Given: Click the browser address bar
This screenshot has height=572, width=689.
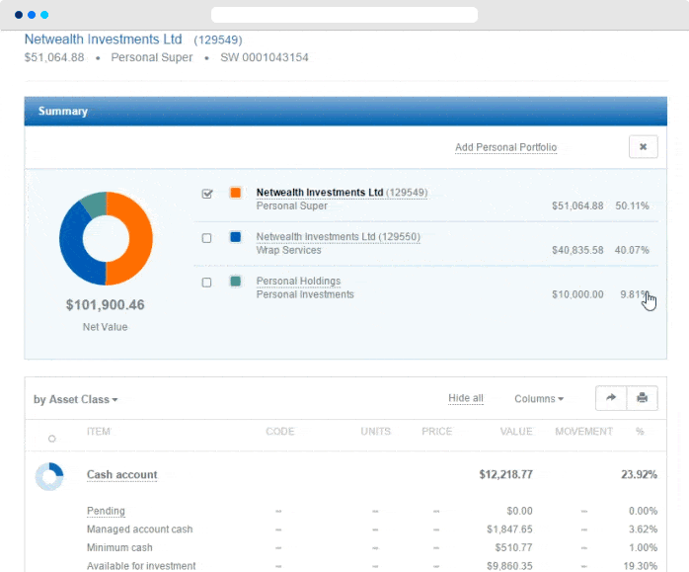Looking at the screenshot, I should coord(344,15).
